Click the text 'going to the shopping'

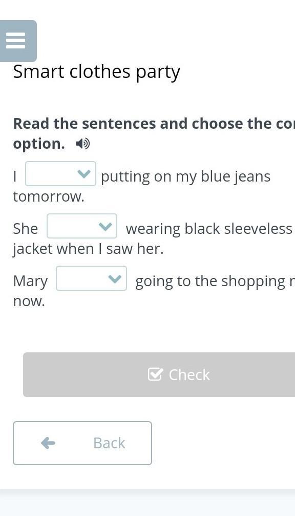(210, 282)
